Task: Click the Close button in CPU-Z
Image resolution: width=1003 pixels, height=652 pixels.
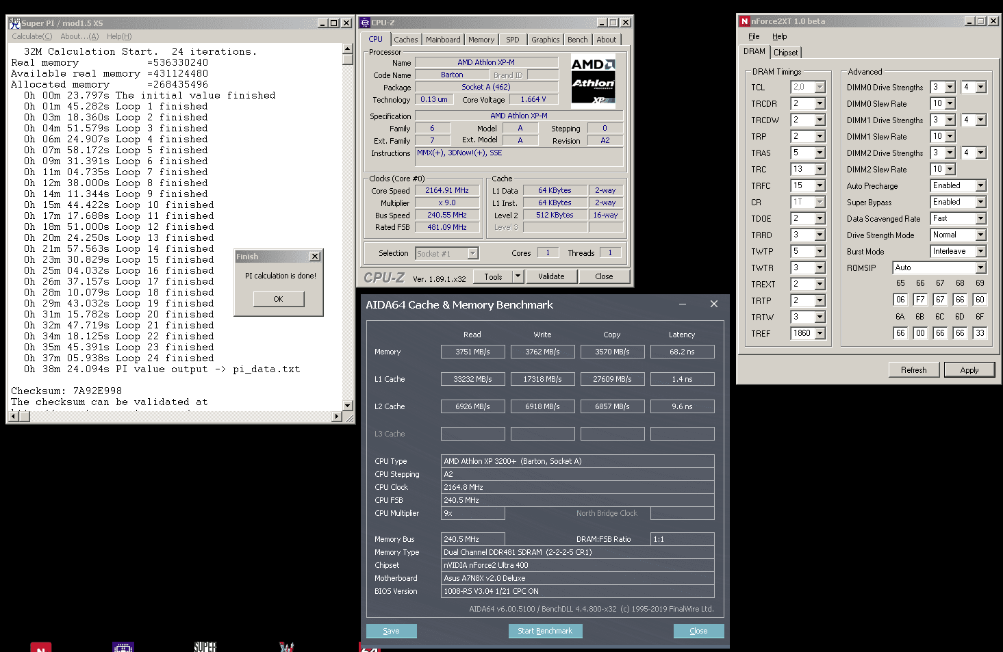Action: [604, 276]
